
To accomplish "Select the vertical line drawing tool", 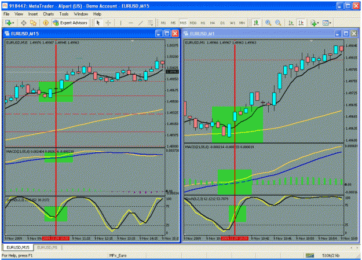I will [x=120, y=23].
